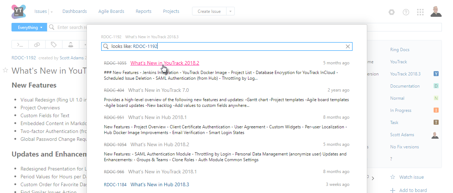The width and height of the screenshot is (453, 193).
Task: Open issue ID RDOC-1055
Action: 115,63
